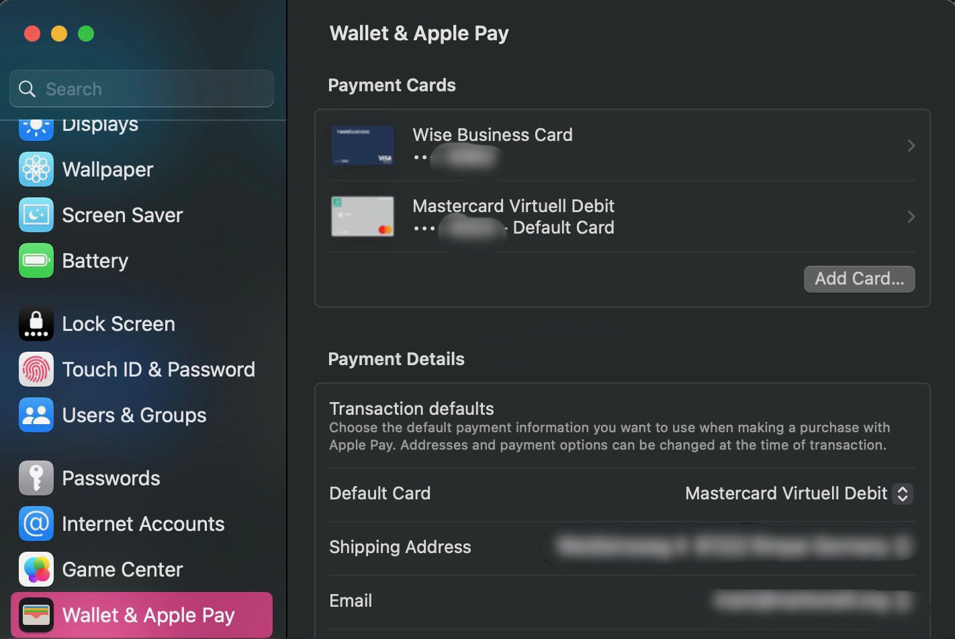Click the Wise Business Card thumbnail
The height and width of the screenshot is (639, 955).
(x=363, y=146)
